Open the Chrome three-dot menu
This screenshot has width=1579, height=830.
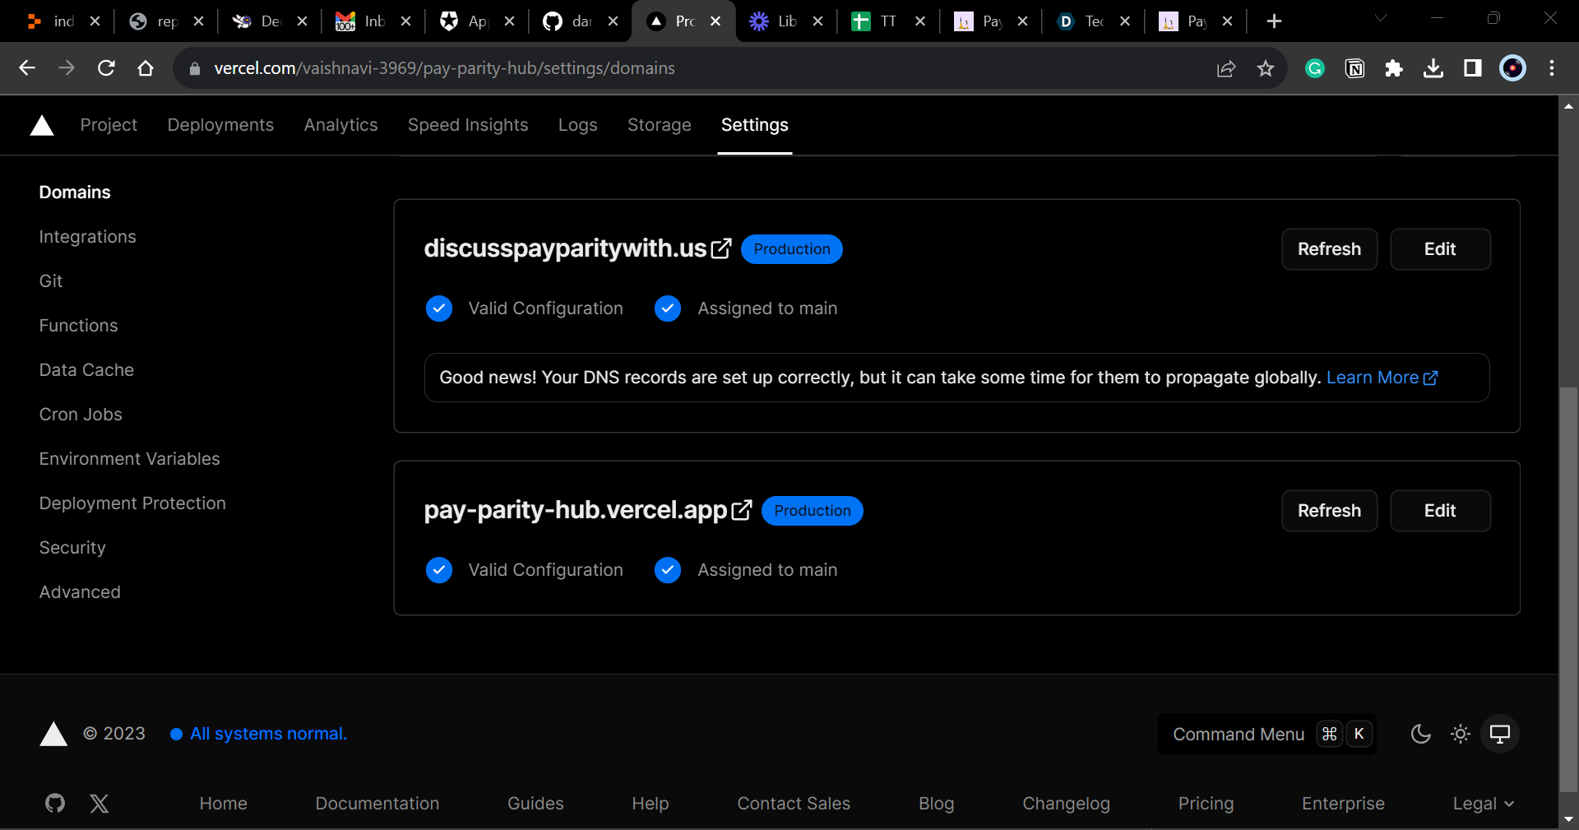pyautogui.click(x=1552, y=68)
